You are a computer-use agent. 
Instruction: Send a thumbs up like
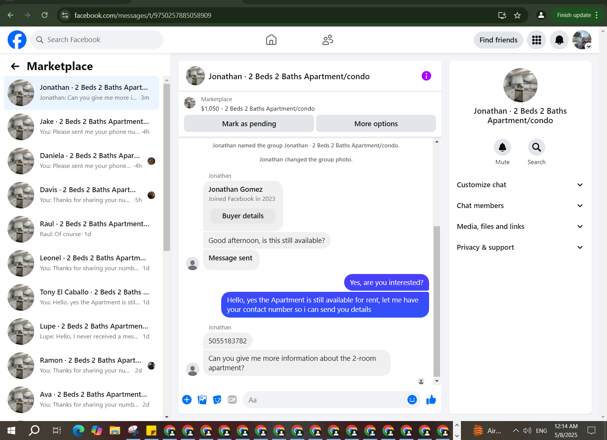tap(431, 399)
